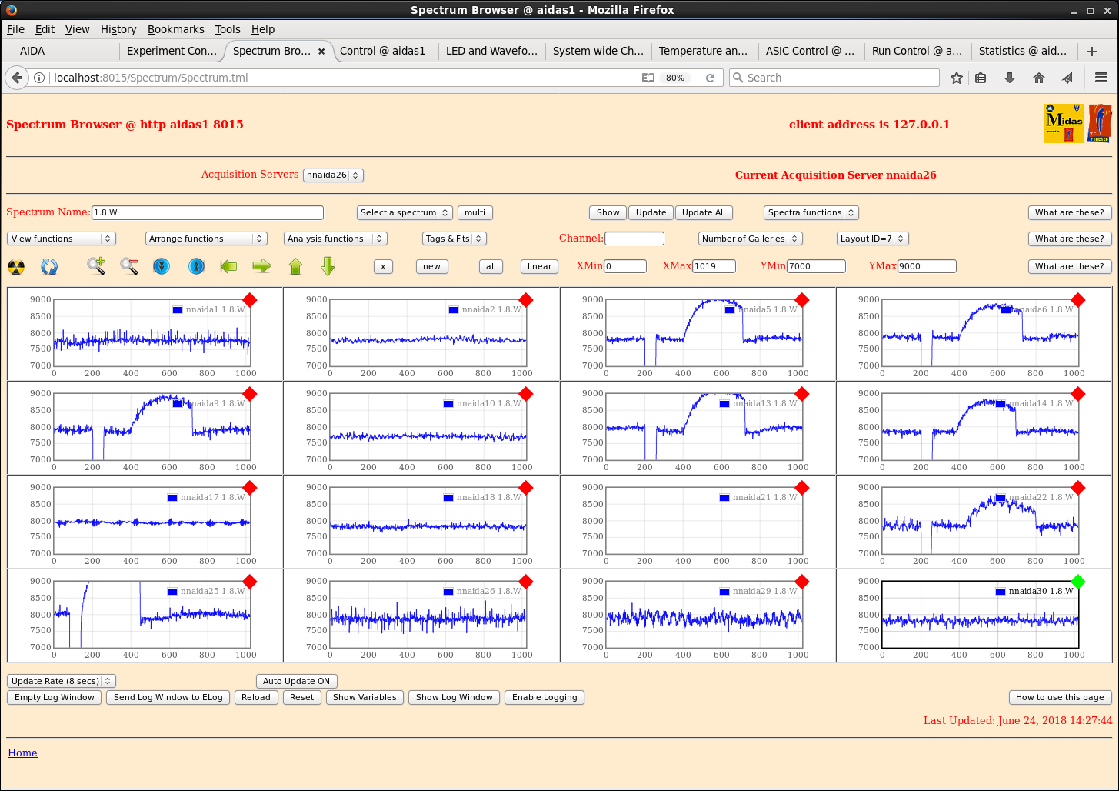Viewport: 1119px width, 791px height.
Task: Click in the Spectrum Name field
Action: [208, 212]
